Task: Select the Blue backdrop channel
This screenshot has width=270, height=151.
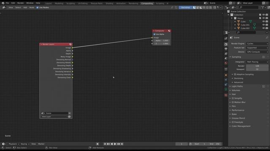Action: tap(211, 8)
